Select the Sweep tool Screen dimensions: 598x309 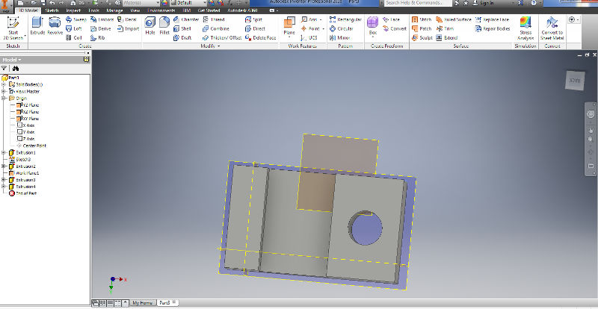coord(76,19)
